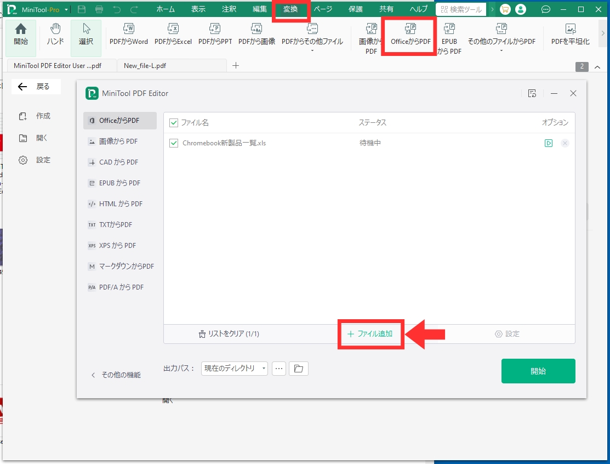
Task: Select CAD から PDF in converter list
Action: pyautogui.click(x=120, y=162)
